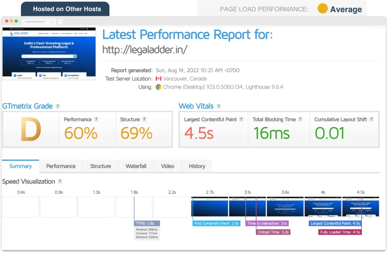Click the TTFB: 1.8s marker
This screenshot has height=253, width=388.
pos(147,223)
